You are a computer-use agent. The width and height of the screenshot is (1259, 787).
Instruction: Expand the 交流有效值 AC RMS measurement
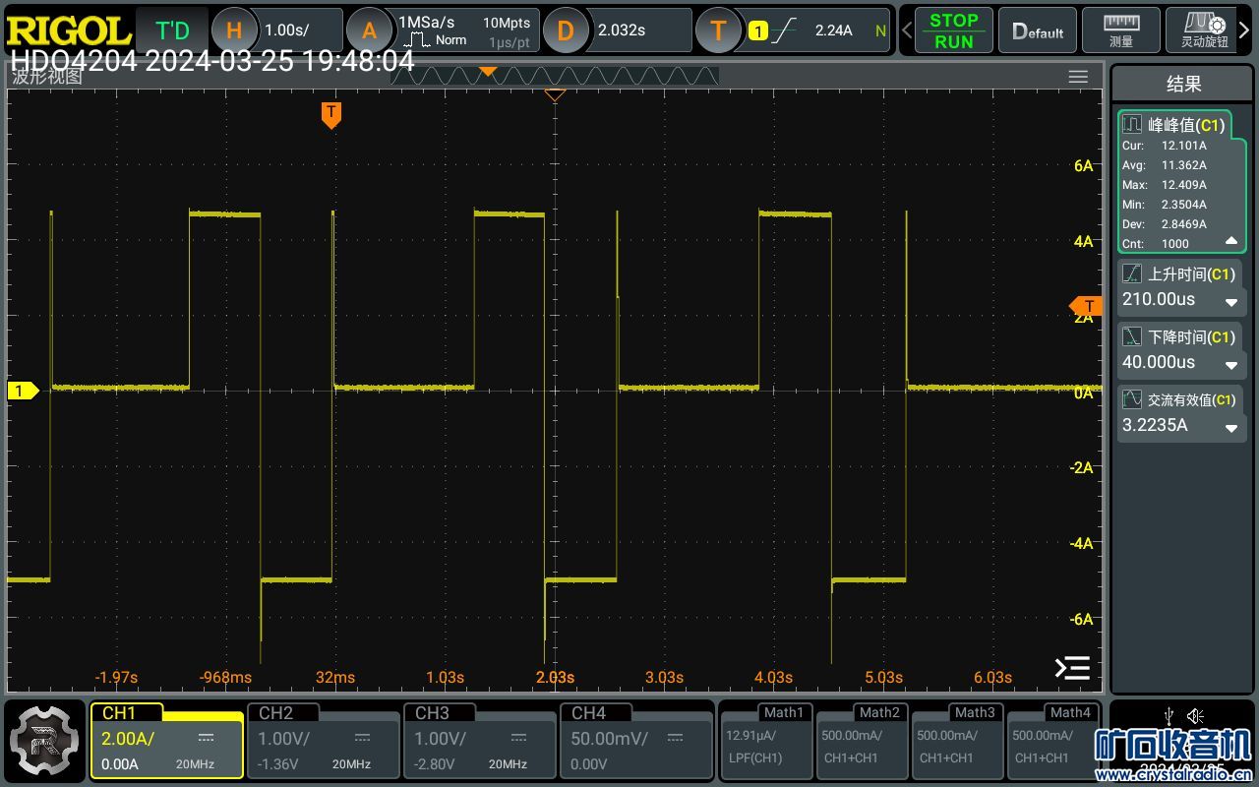1230,427
